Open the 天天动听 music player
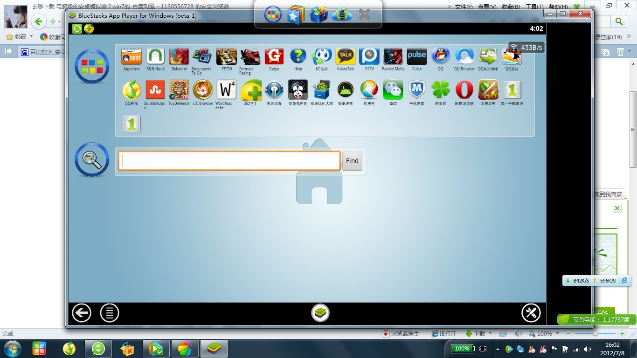 (274, 90)
